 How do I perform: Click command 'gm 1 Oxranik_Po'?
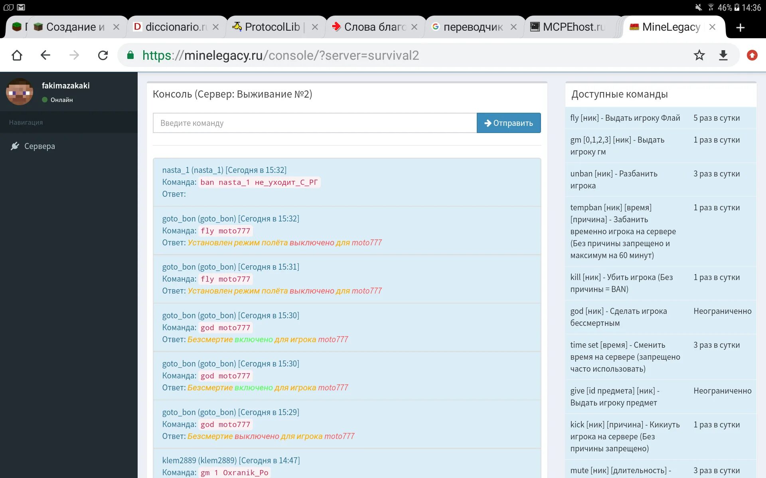coord(235,472)
